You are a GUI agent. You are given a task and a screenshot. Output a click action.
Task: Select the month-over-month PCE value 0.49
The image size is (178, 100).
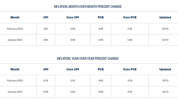(x=101, y=40)
